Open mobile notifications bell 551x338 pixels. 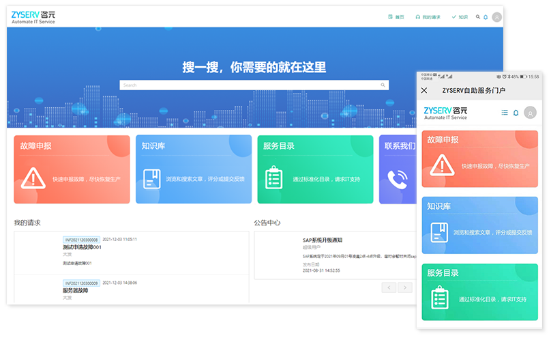coord(516,113)
